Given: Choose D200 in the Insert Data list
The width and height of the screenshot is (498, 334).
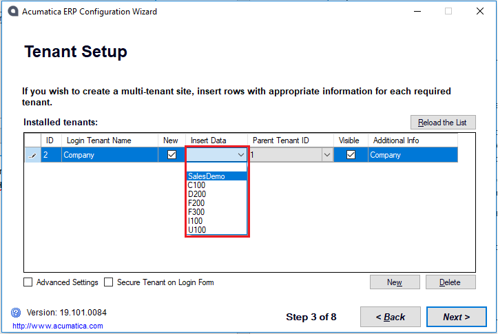Looking at the screenshot, I should coord(216,194).
